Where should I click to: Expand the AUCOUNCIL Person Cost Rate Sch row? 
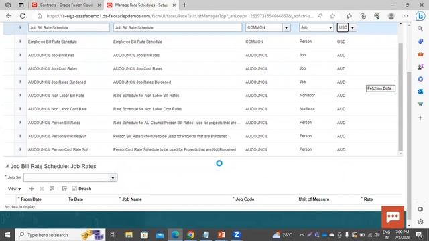coord(20,149)
